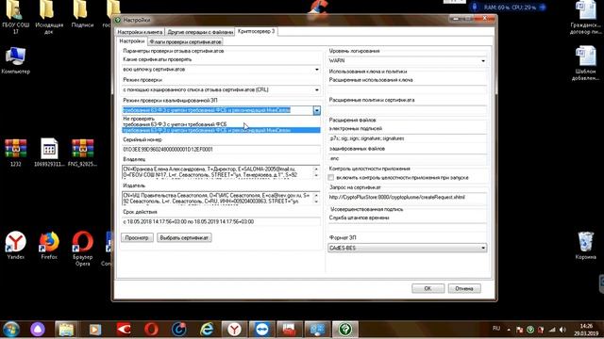Open Internet Explorer from the taskbar
This screenshot has height=339, width=604.
click(x=207, y=330)
